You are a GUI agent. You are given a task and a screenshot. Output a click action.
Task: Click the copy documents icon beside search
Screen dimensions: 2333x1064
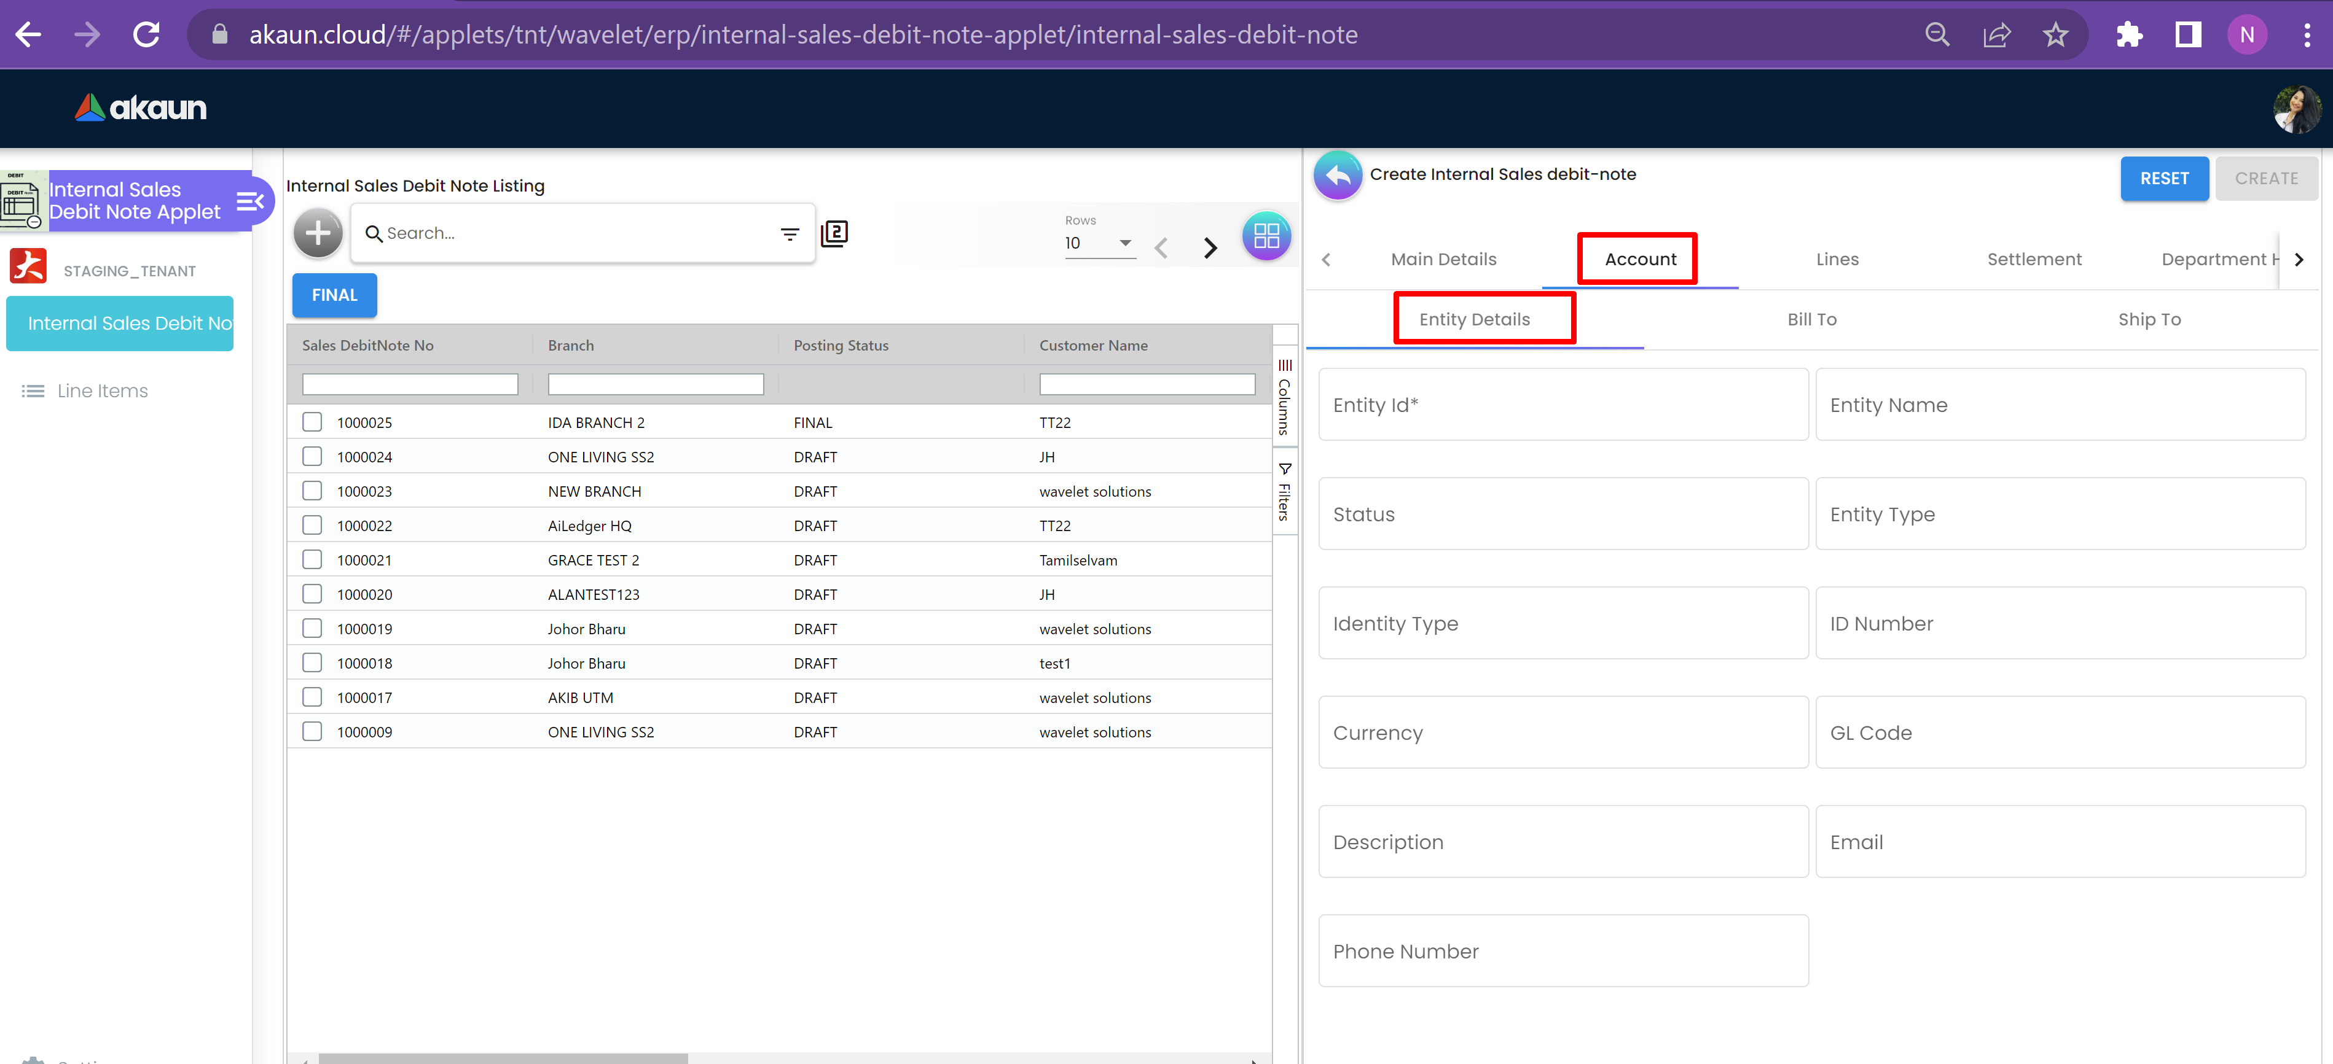pos(834,235)
